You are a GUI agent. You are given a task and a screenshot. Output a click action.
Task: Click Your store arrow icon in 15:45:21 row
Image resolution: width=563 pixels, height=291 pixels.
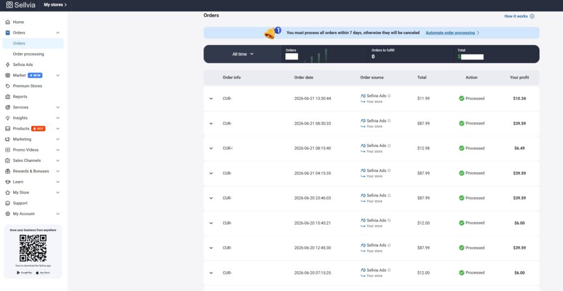(x=363, y=226)
